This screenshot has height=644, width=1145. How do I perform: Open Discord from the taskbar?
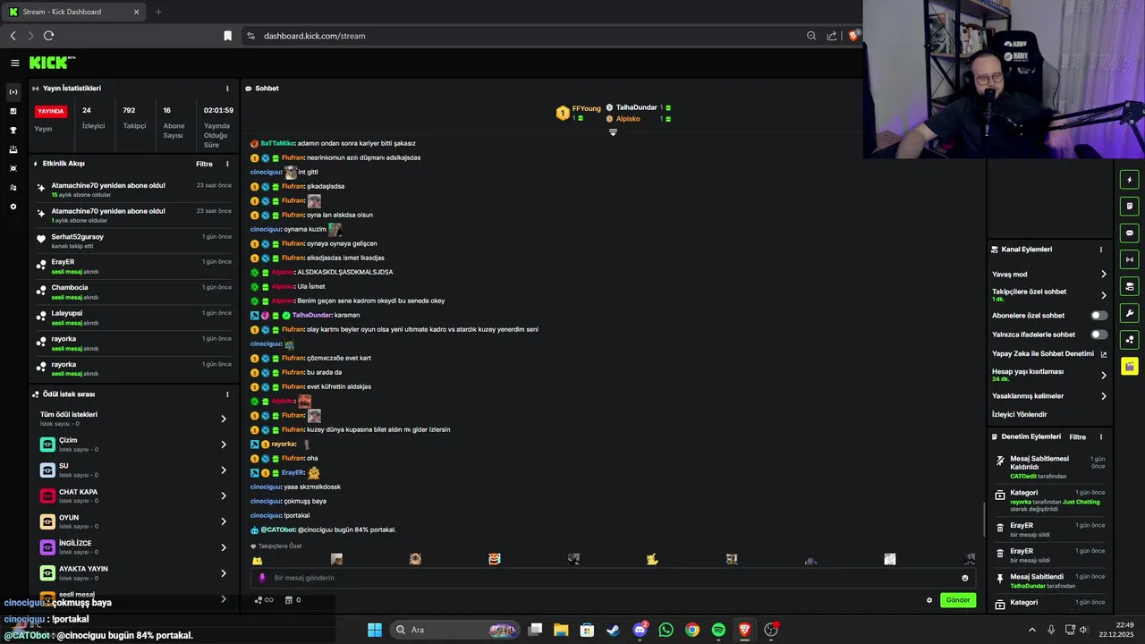640,630
